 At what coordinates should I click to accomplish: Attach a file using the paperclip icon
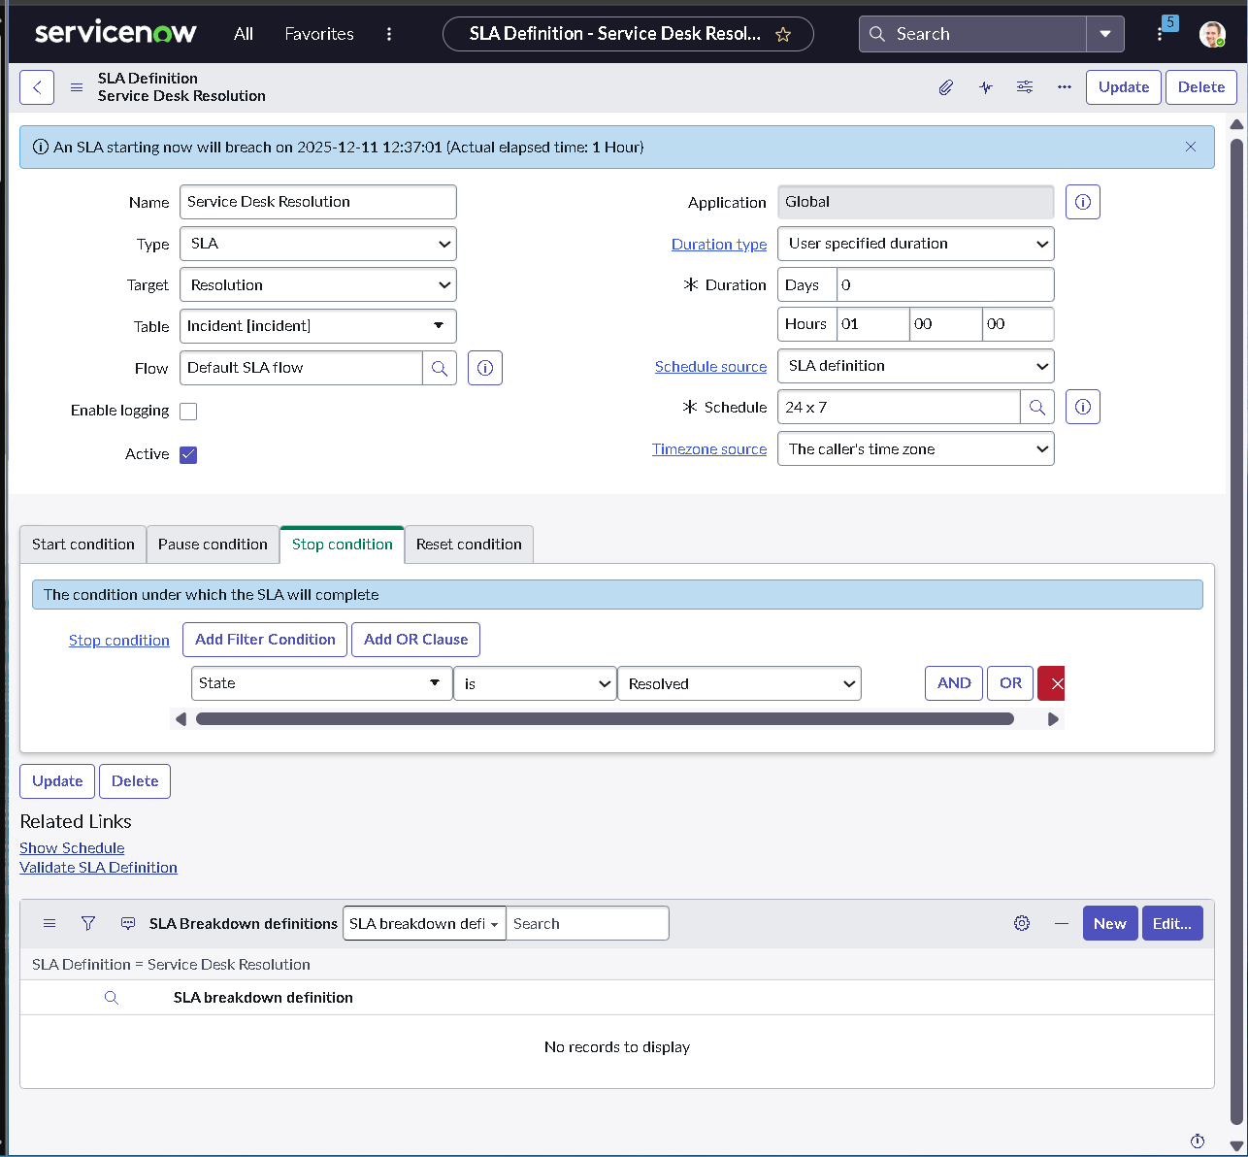tap(945, 87)
